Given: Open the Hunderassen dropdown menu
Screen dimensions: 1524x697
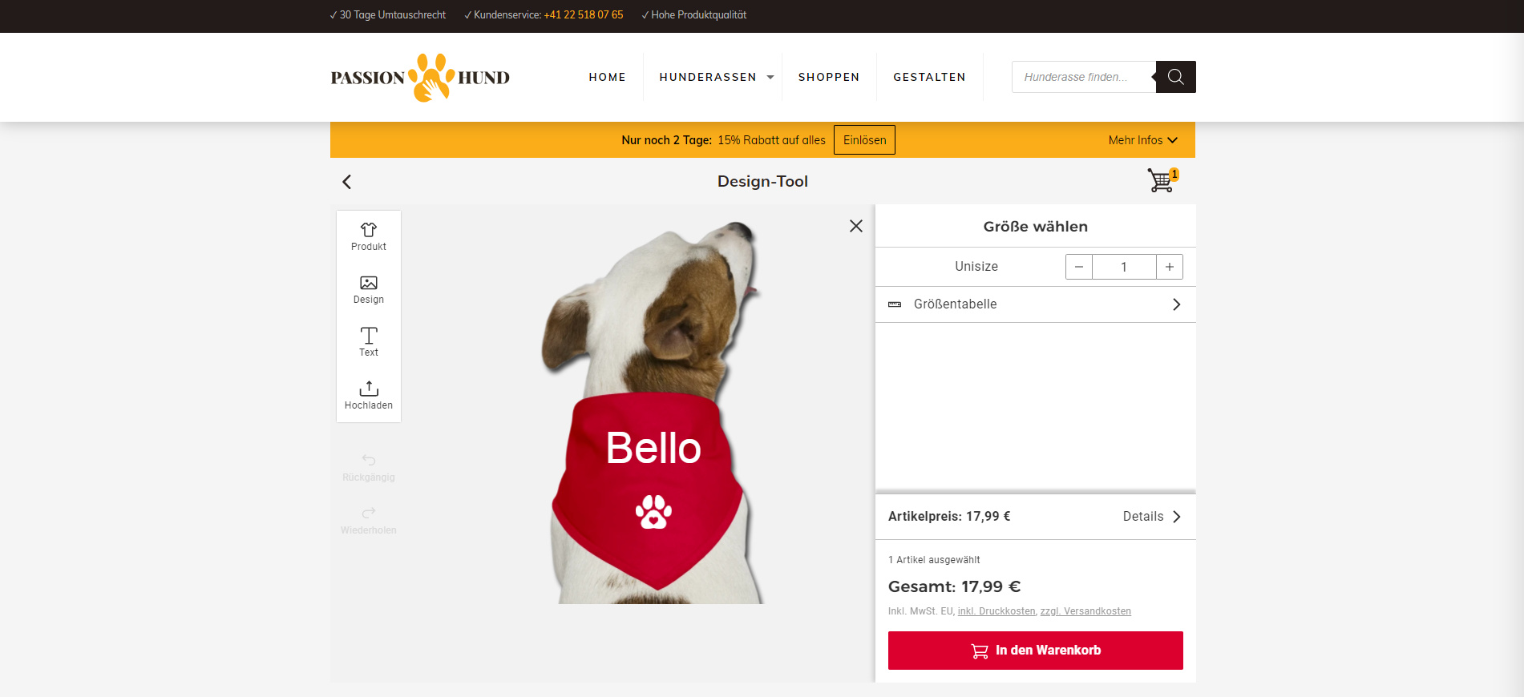Looking at the screenshot, I should coord(715,77).
